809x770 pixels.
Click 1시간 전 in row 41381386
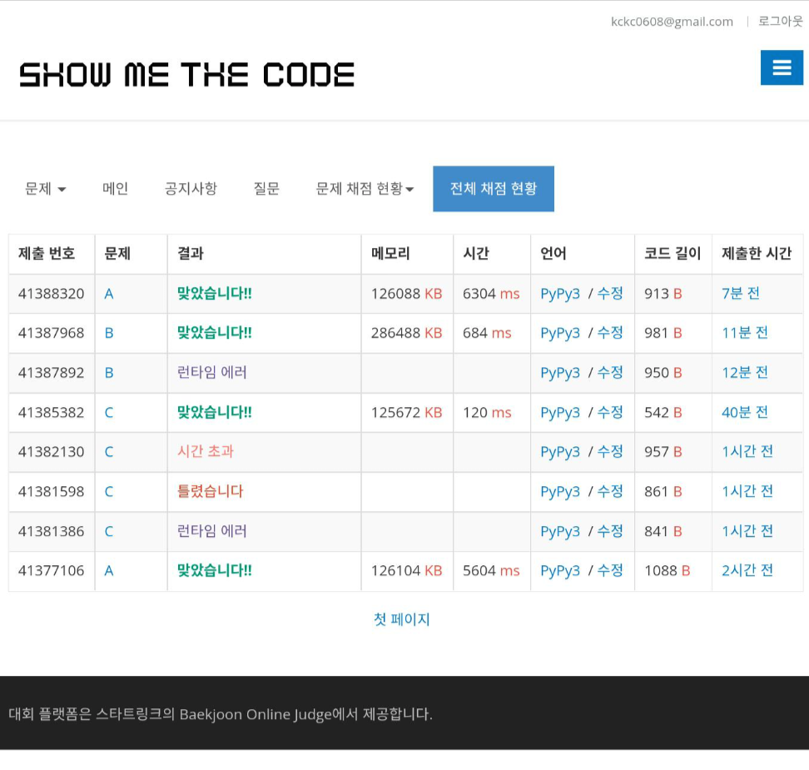[747, 530]
